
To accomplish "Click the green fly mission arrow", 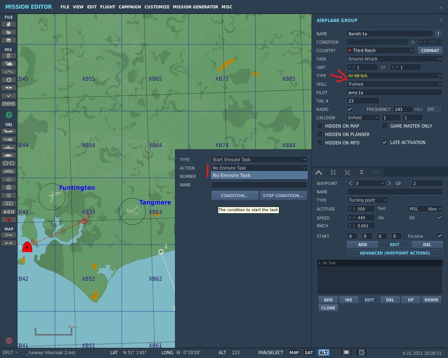I will (x=9, y=115).
